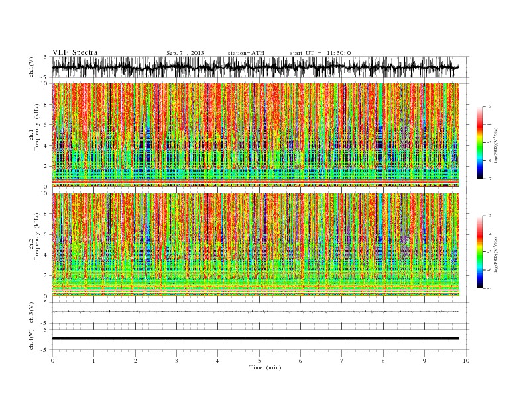Click the 6 minute tick label

[301, 361]
